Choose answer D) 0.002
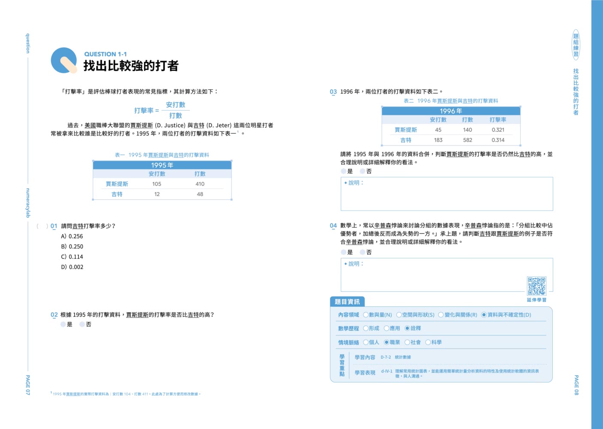The width and height of the screenshot is (603, 429). [x=72, y=267]
